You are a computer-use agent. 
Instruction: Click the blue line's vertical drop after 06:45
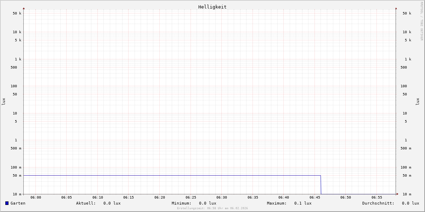tap(321, 185)
